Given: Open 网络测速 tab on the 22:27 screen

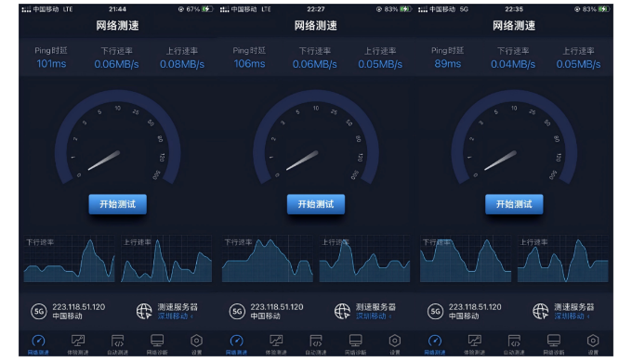Looking at the screenshot, I should (237, 344).
